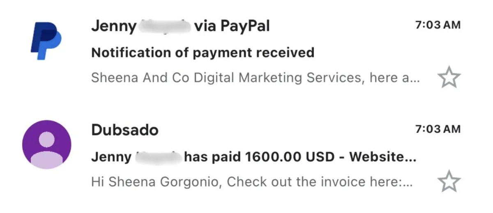This screenshot has width=493, height=213.
Task: Click the 7:03 AM timestamp on Dubsado email
Action: [438, 129]
